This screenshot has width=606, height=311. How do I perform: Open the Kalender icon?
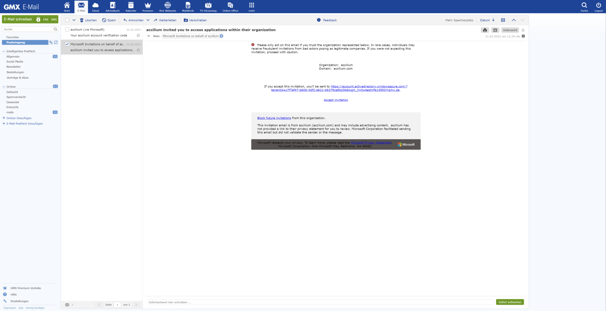click(x=131, y=7)
